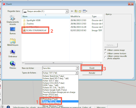136x108 pixels.
Task: Click the Ouvrir button
Action: pos(92,68)
